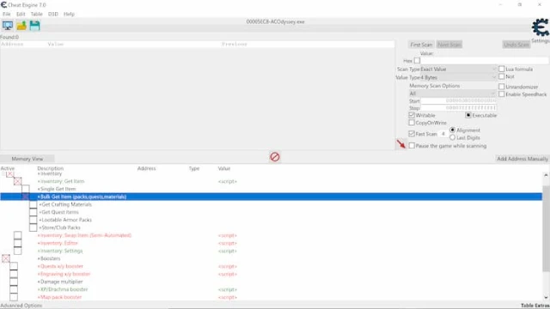This screenshot has height=309, width=550.
Task: Click the scan Value input field
Action: 485,61
